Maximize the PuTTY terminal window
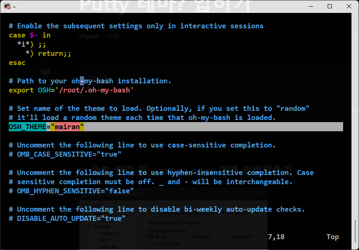Viewport: 359px width, 250px height. coord(330,6)
